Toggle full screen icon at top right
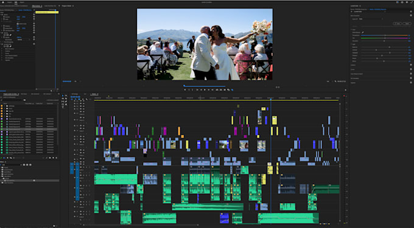 (x=412, y=2)
